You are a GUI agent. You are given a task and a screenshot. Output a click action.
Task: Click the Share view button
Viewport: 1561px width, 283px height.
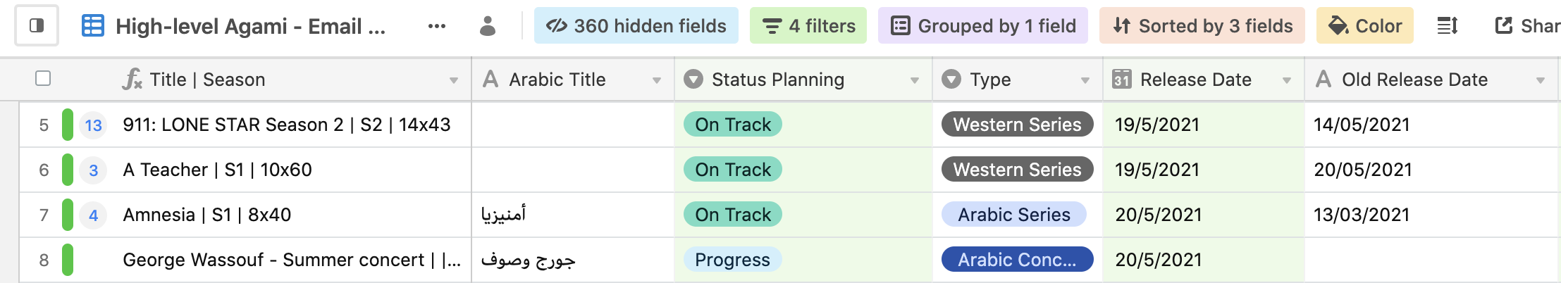1526,26
